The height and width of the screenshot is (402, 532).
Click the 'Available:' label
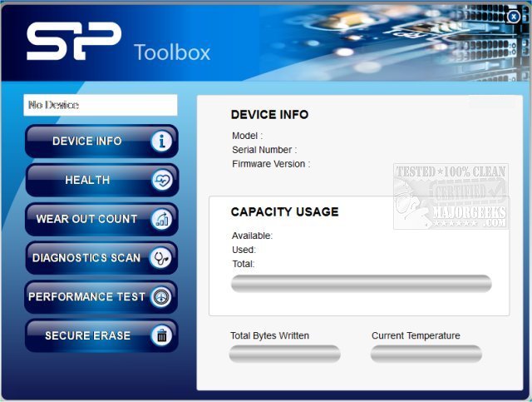pyautogui.click(x=252, y=236)
